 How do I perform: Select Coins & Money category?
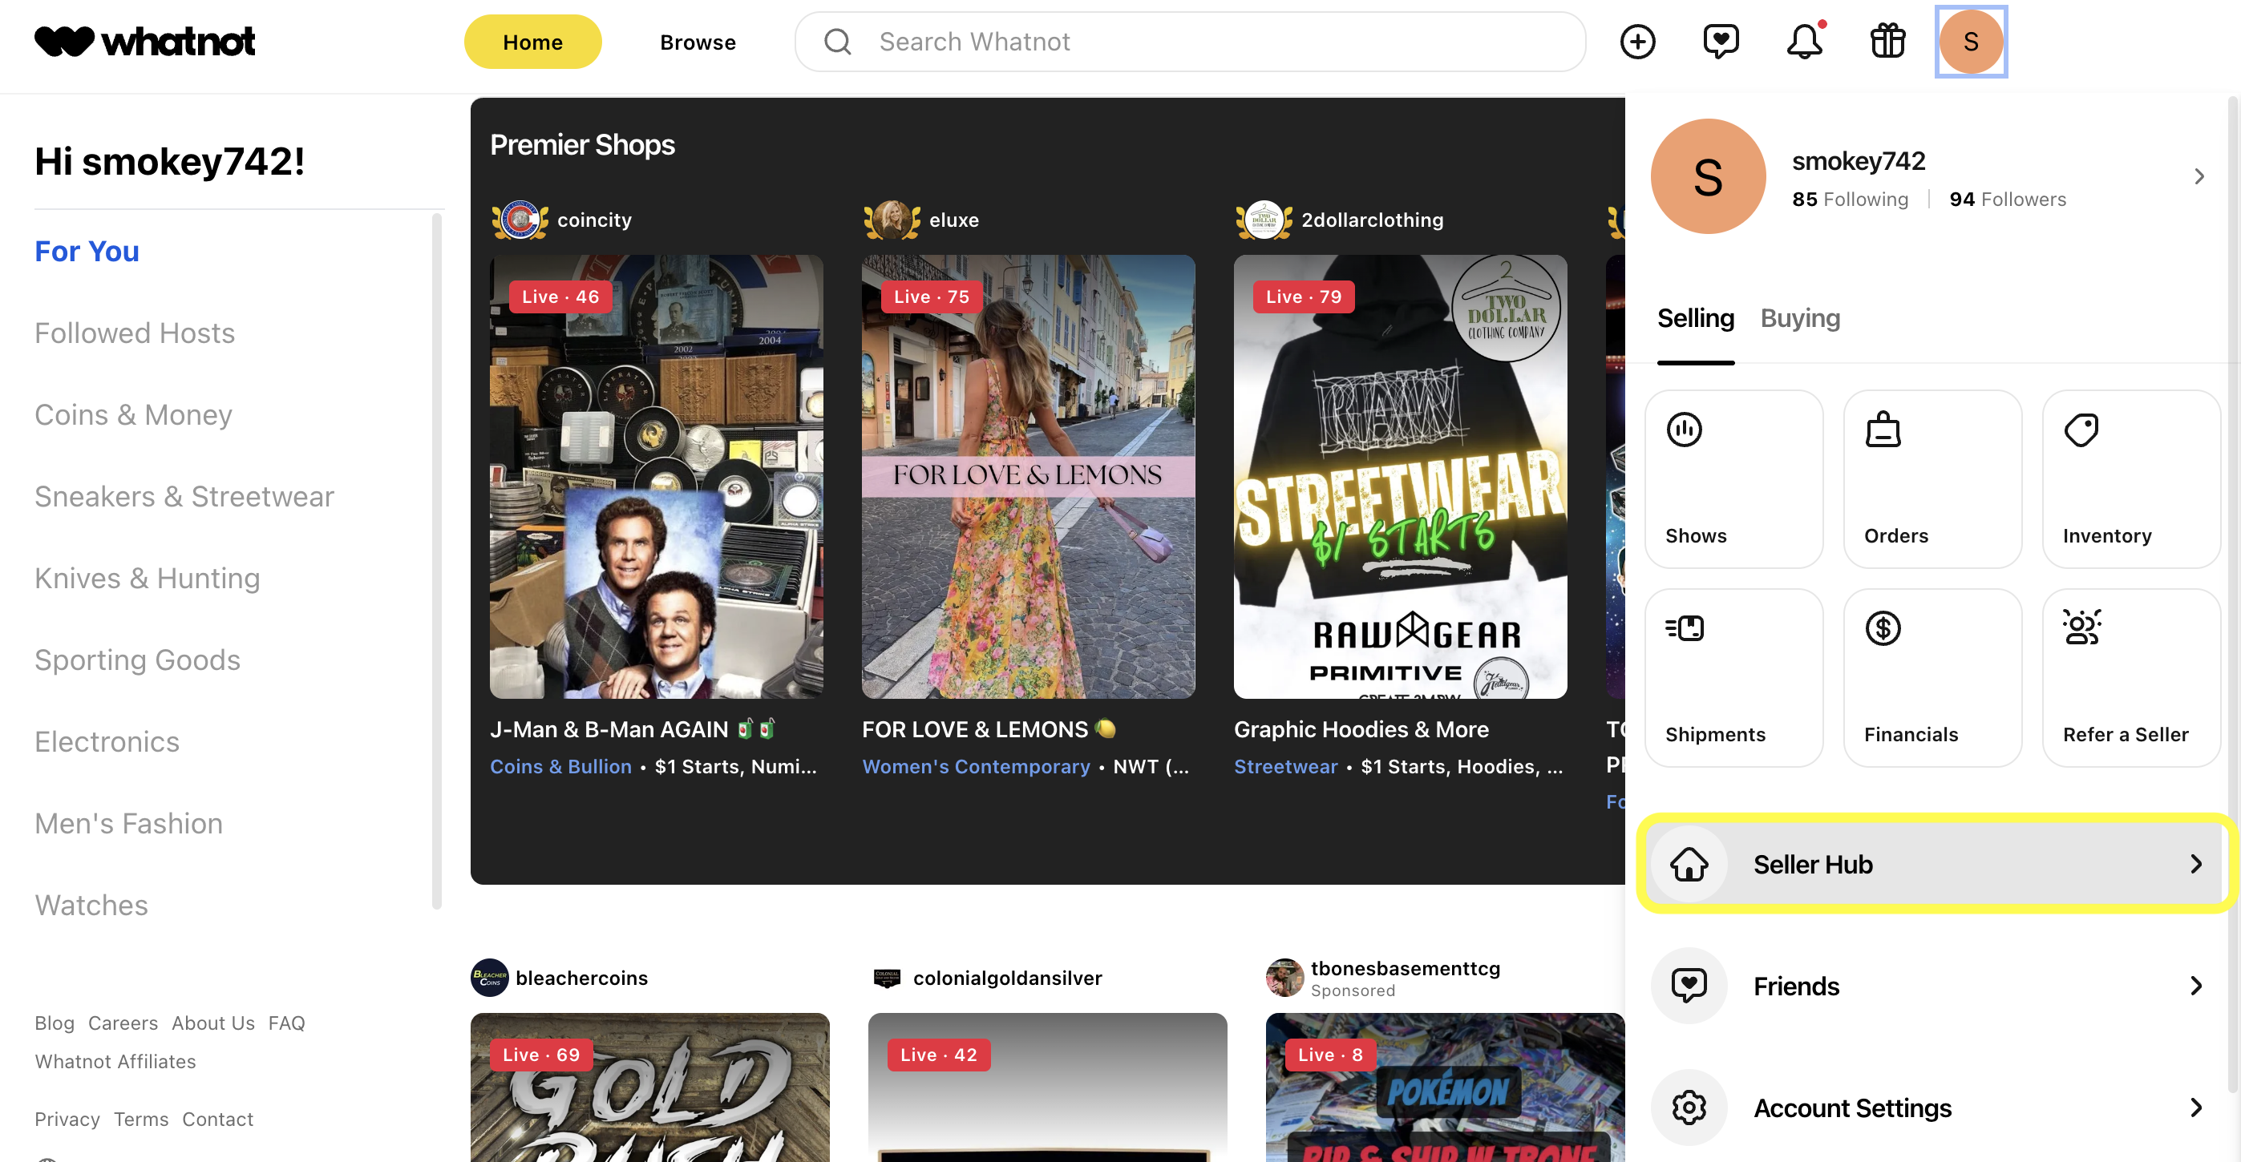(133, 415)
